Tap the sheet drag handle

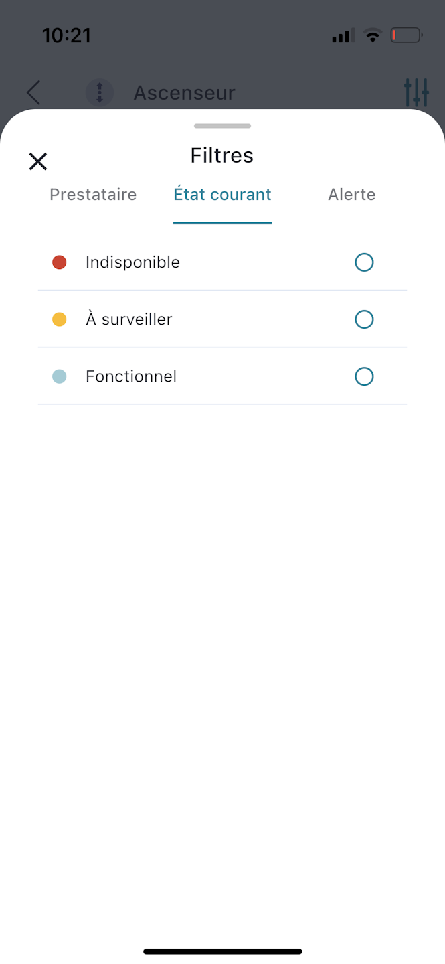point(222,126)
